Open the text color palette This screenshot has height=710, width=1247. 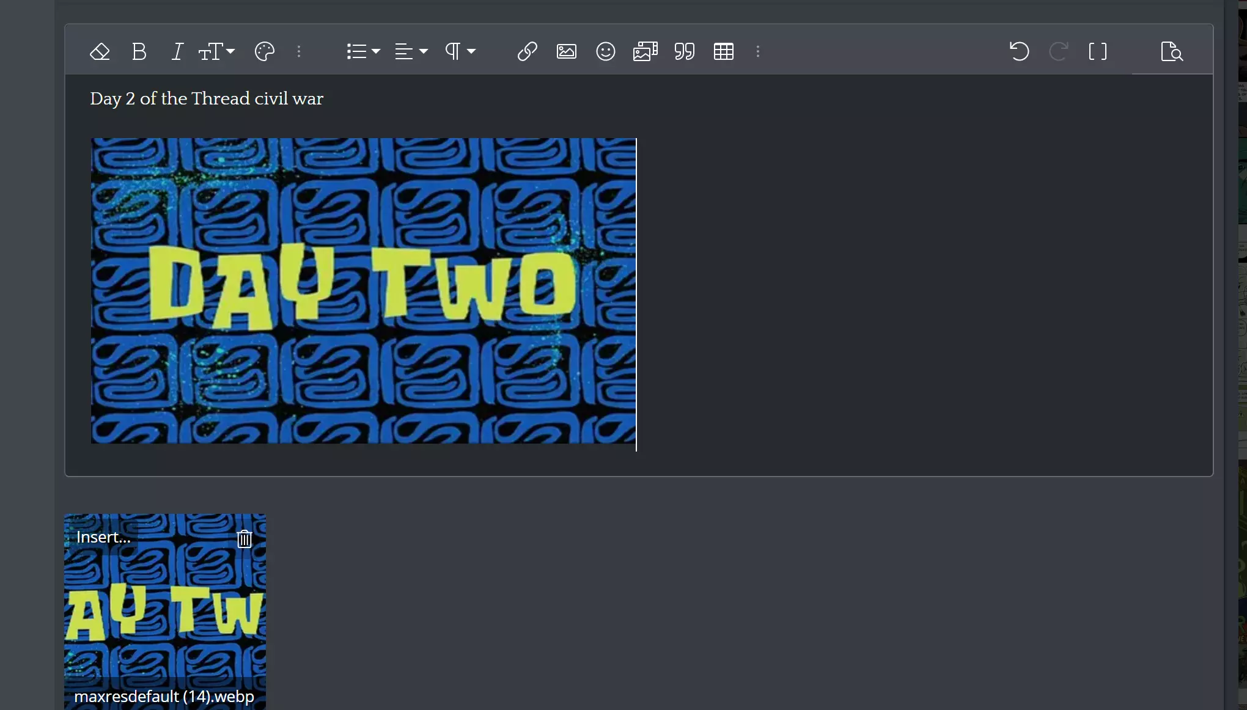click(265, 51)
